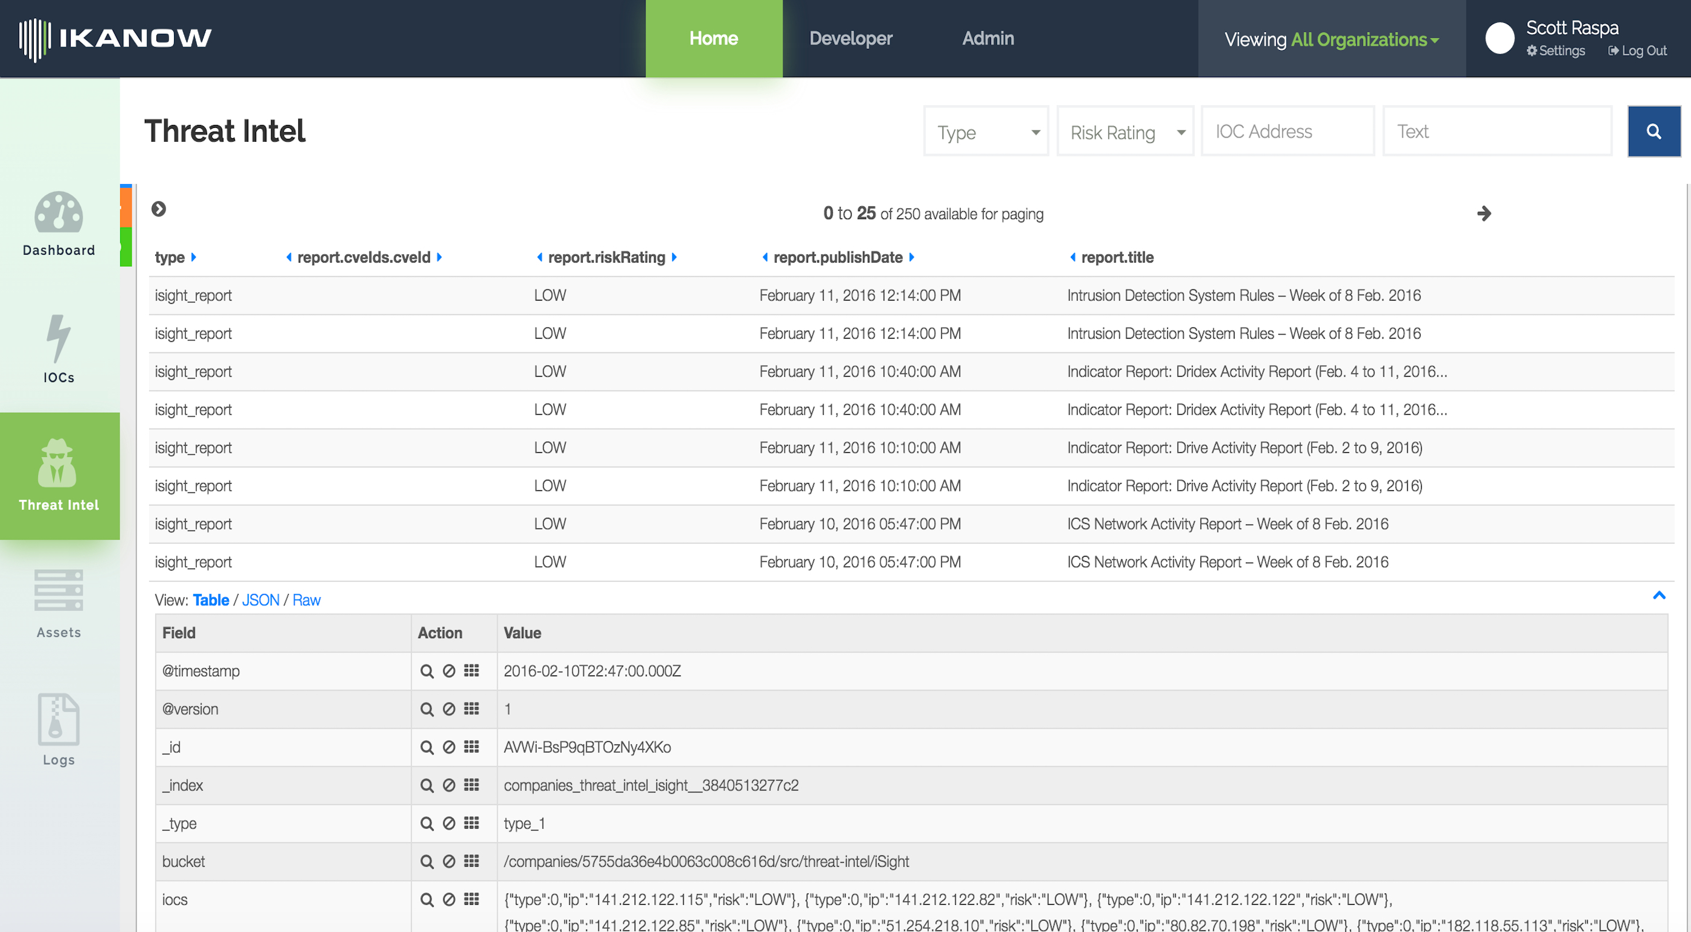Filter for bucket value magnifier

tap(427, 861)
